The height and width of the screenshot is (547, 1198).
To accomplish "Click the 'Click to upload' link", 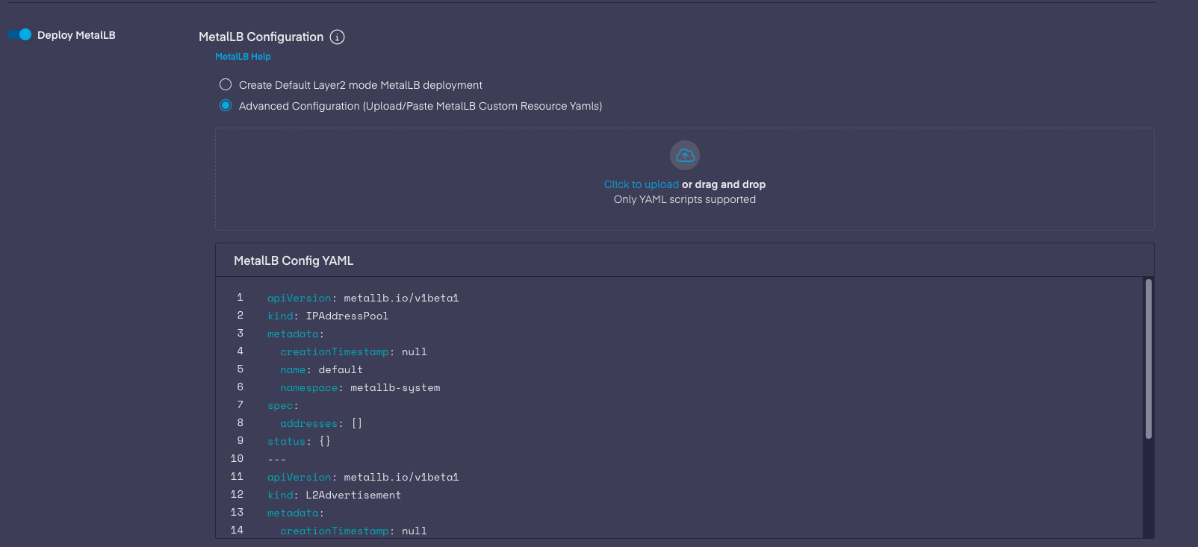I will (x=641, y=184).
